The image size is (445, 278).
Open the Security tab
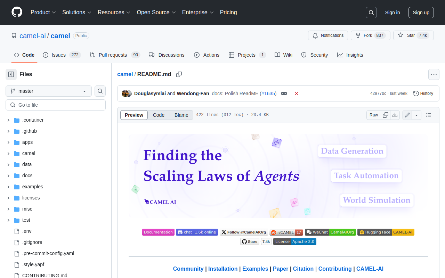pyautogui.click(x=314, y=55)
